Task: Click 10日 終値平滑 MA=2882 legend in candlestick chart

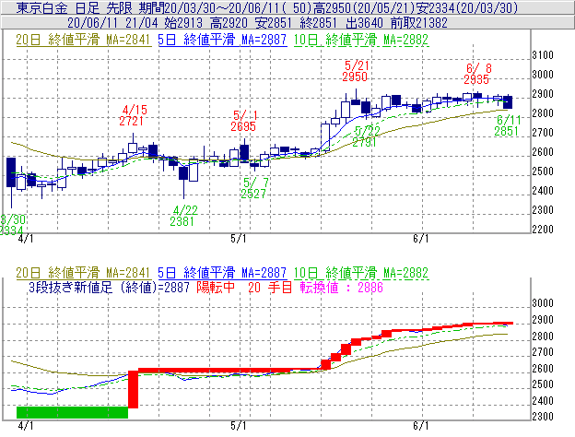Action: [361, 40]
